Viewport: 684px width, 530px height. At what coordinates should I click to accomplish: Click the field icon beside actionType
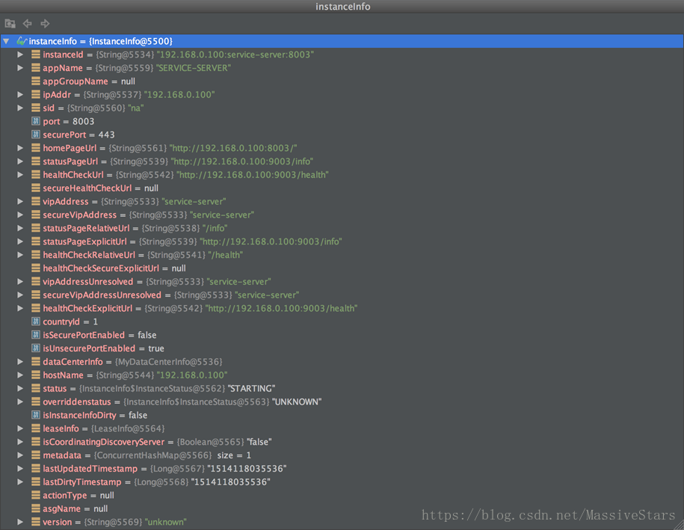click(36, 495)
